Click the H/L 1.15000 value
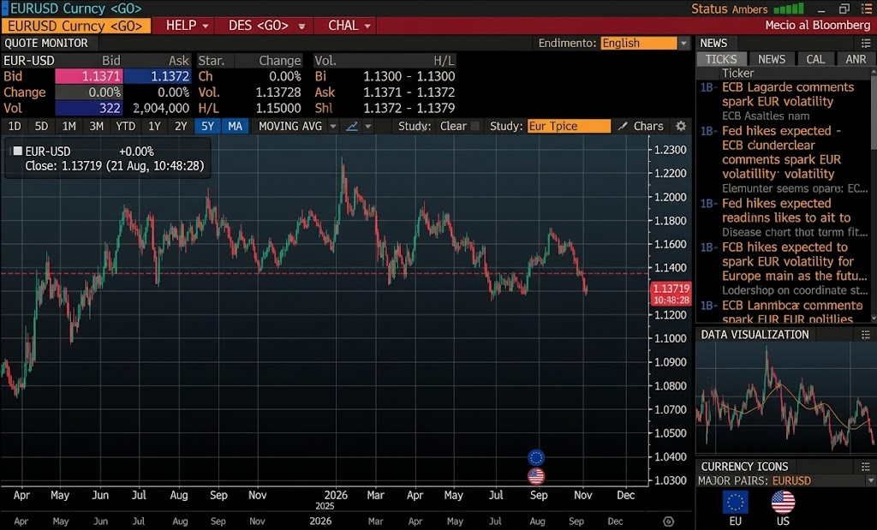 pyautogui.click(x=278, y=108)
